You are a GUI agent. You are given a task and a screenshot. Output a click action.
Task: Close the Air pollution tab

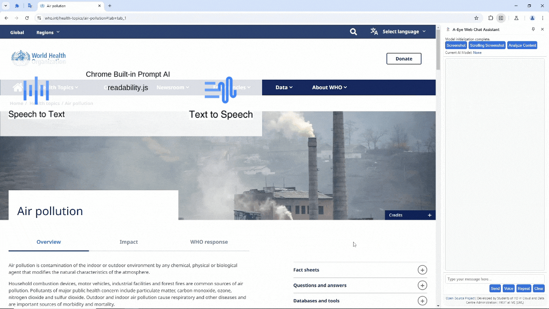point(100,6)
